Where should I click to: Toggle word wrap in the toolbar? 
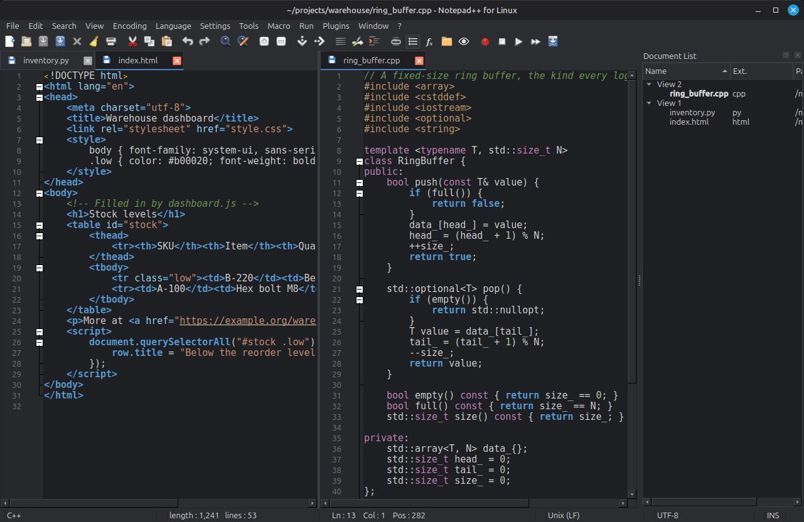(341, 41)
